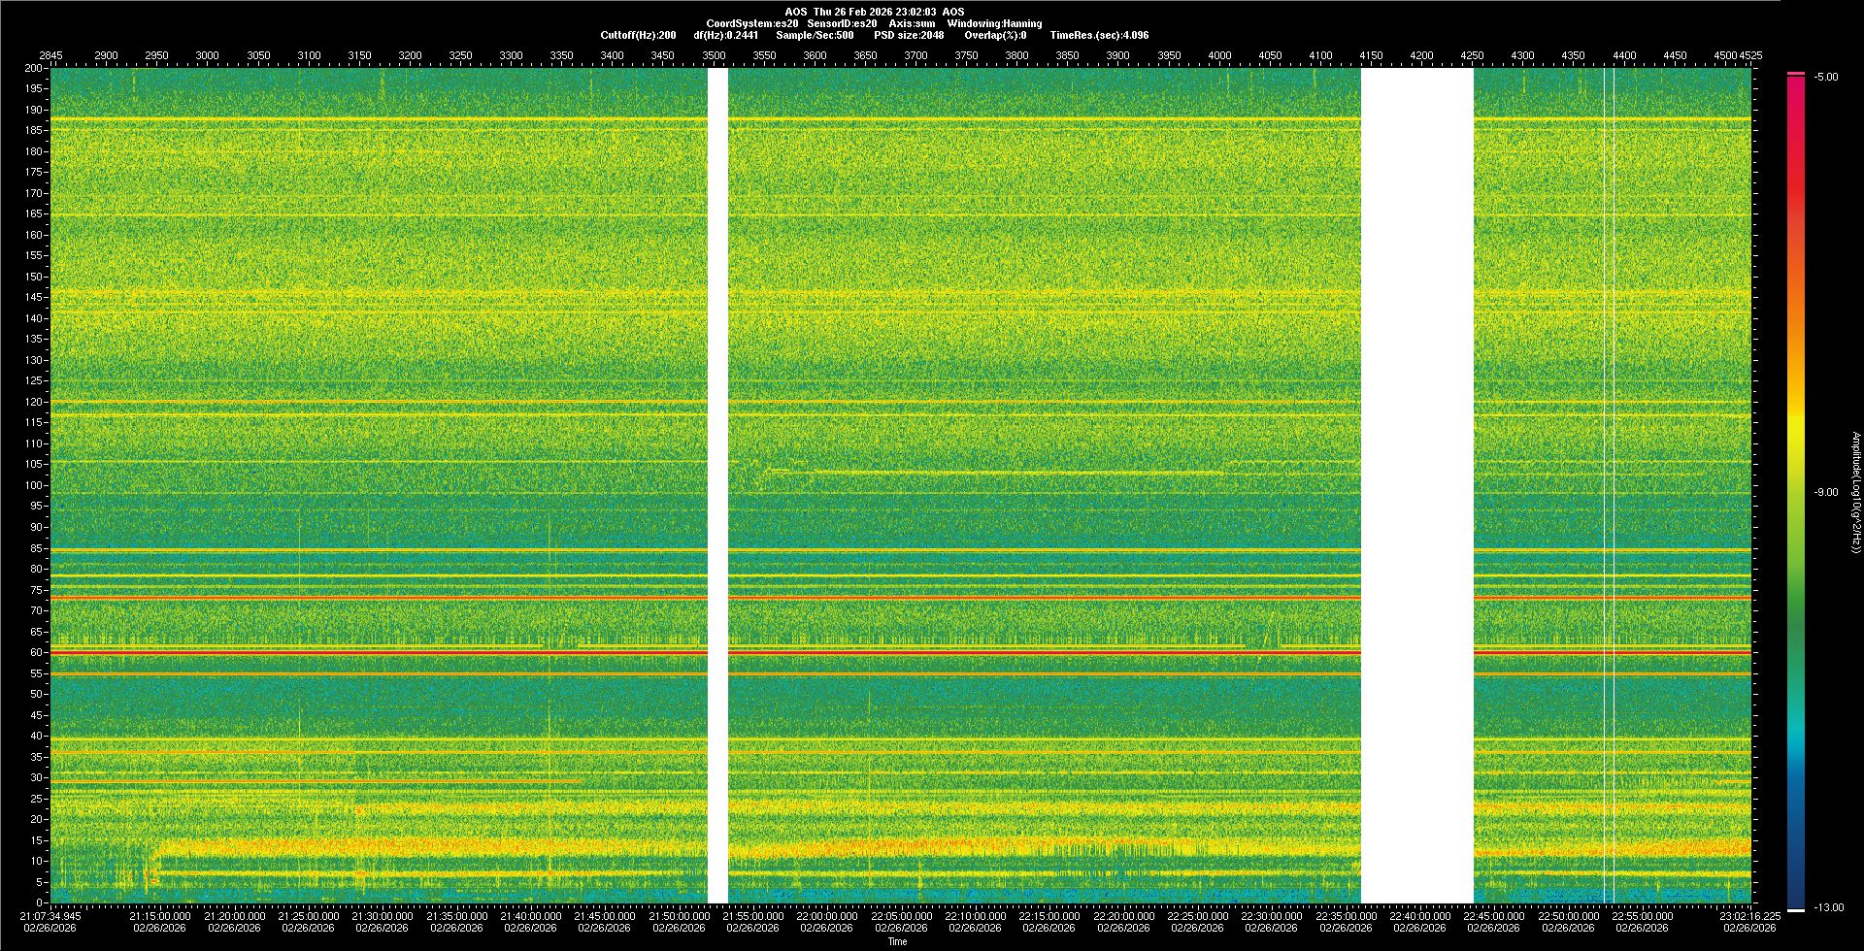This screenshot has width=1864, height=951.
Task: Click the -5.00 top of amplitude colorbar
Action: pyautogui.click(x=1825, y=78)
